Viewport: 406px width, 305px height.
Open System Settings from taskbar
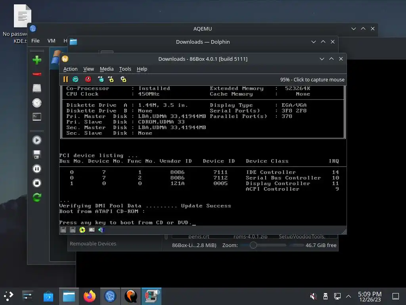(27, 296)
